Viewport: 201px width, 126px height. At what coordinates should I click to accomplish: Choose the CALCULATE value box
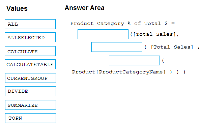(30, 51)
